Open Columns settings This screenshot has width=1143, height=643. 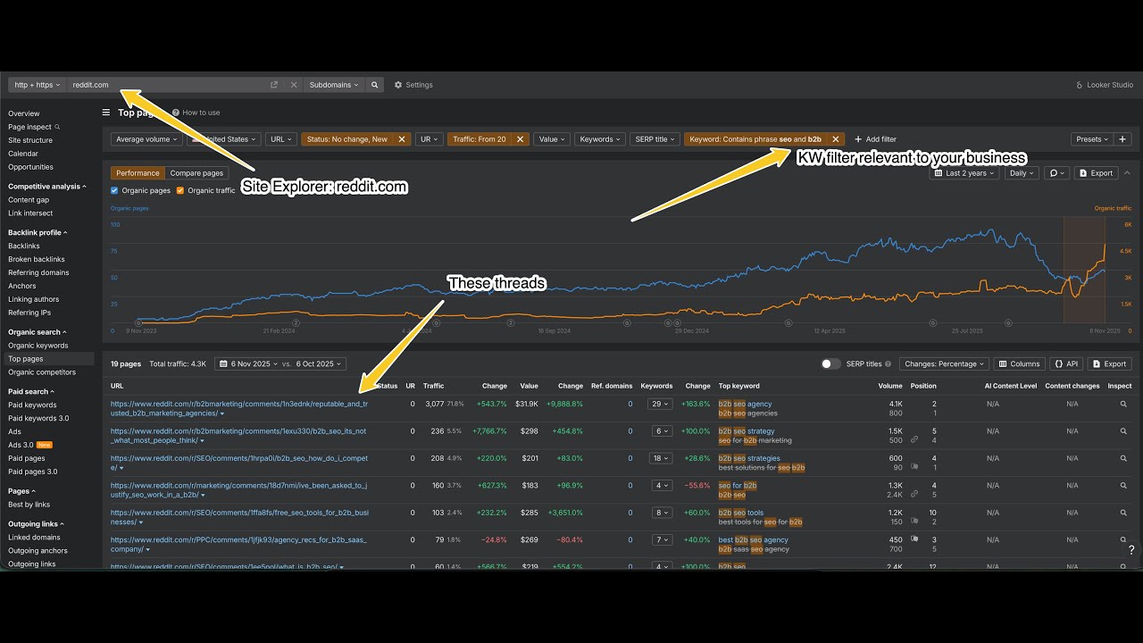click(1019, 363)
